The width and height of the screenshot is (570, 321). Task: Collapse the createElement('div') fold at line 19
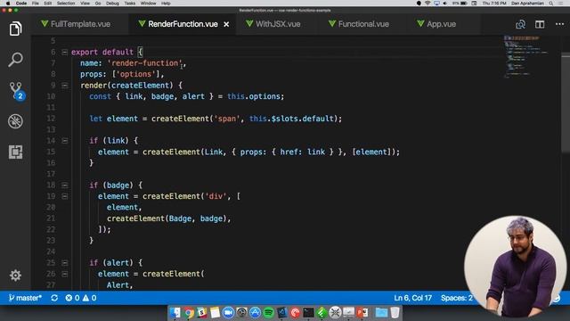coord(64,196)
